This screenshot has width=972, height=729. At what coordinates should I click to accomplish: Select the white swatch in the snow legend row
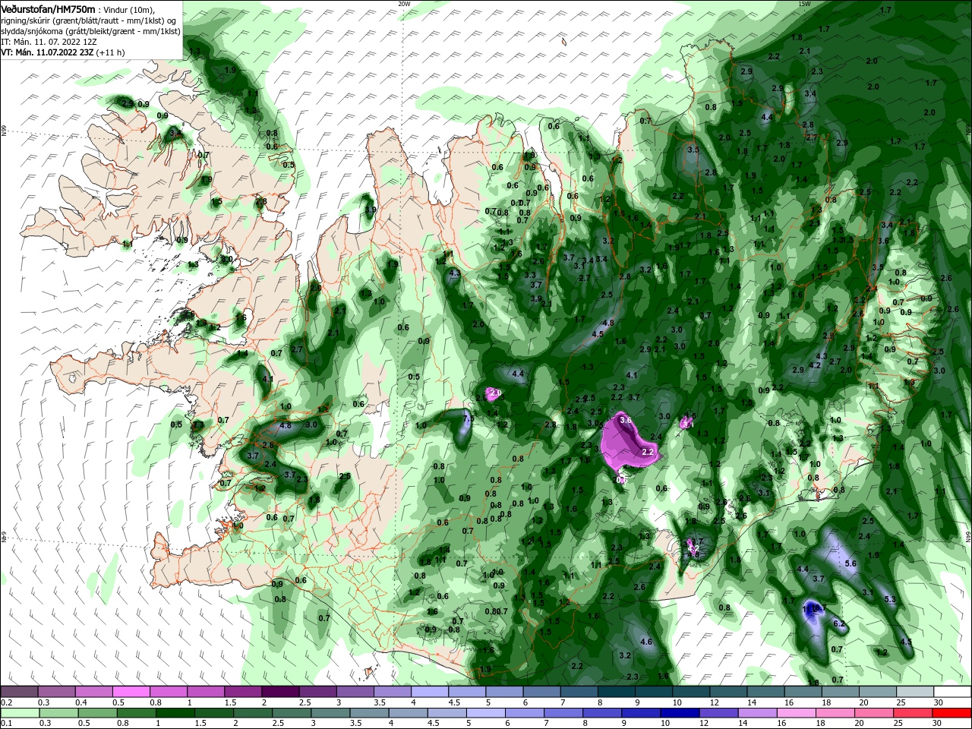[953, 692]
